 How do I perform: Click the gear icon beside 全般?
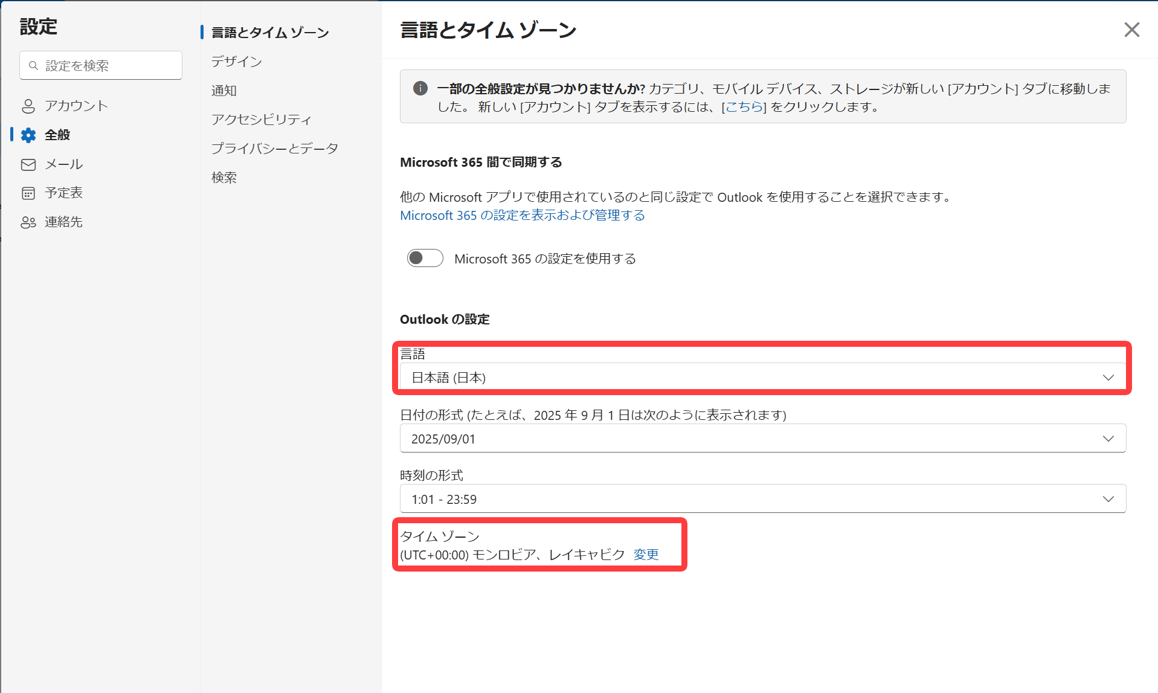28,135
